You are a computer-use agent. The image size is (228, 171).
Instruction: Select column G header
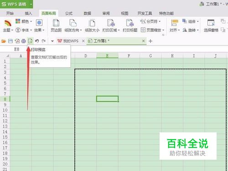(150, 56)
